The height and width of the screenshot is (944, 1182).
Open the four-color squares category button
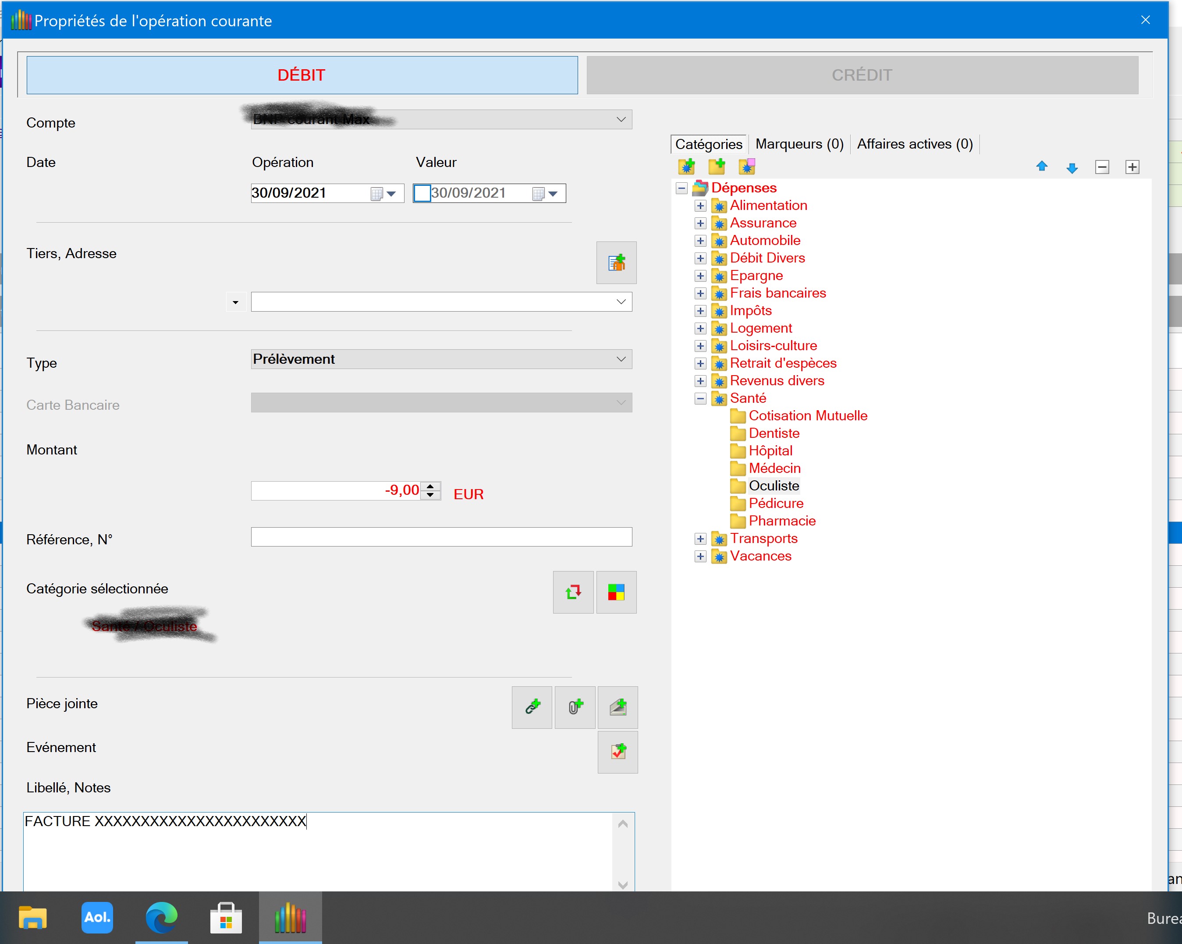pos(616,592)
